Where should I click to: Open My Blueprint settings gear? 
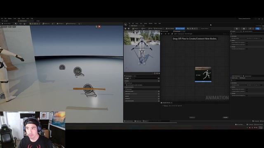pyautogui.click(x=158, y=79)
